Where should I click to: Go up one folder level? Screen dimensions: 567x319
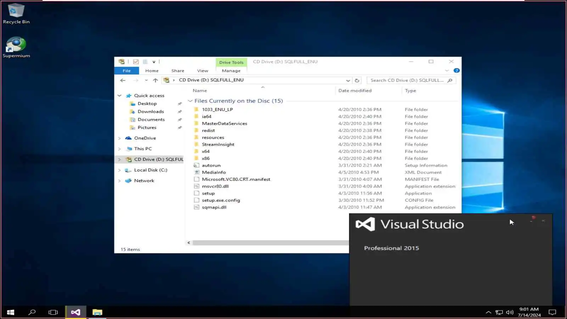tap(155, 80)
